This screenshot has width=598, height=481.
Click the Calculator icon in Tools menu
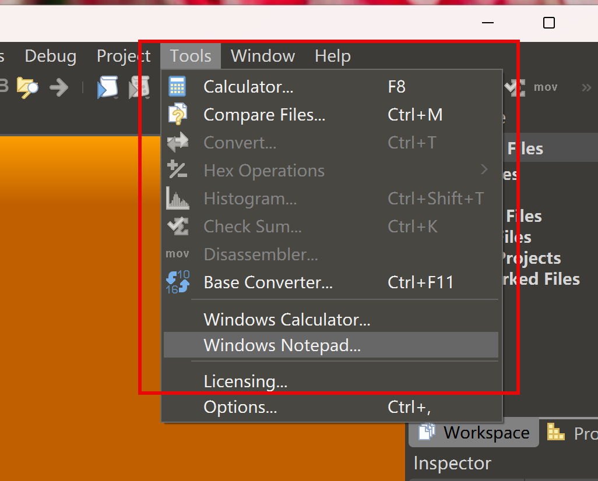(x=177, y=87)
